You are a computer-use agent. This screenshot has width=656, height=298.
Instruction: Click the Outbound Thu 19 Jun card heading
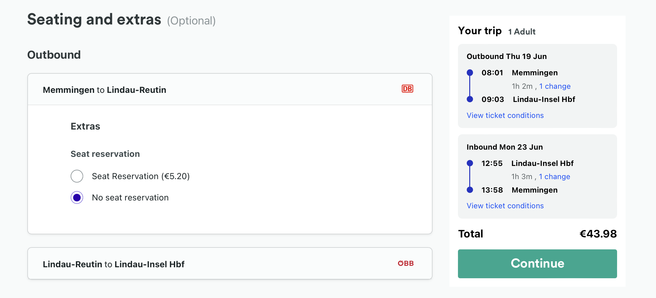pyautogui.click(x=507, y=56)
